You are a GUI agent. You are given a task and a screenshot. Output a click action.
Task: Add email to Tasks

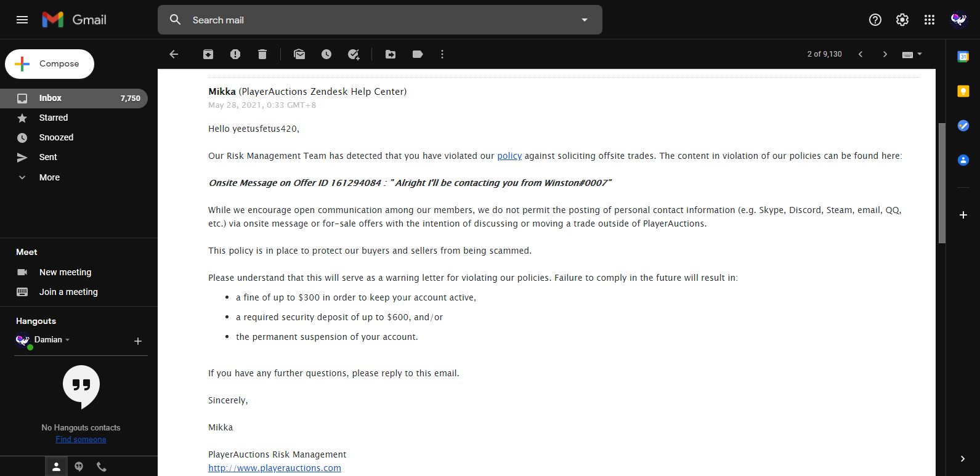(x=354, y=54)
